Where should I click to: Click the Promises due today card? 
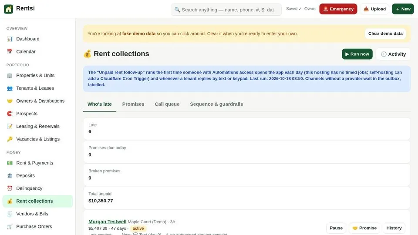(247, 151)
